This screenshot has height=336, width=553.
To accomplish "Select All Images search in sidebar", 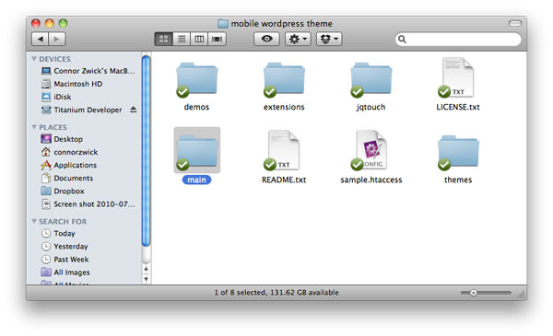I will click(x=65, y=272).
